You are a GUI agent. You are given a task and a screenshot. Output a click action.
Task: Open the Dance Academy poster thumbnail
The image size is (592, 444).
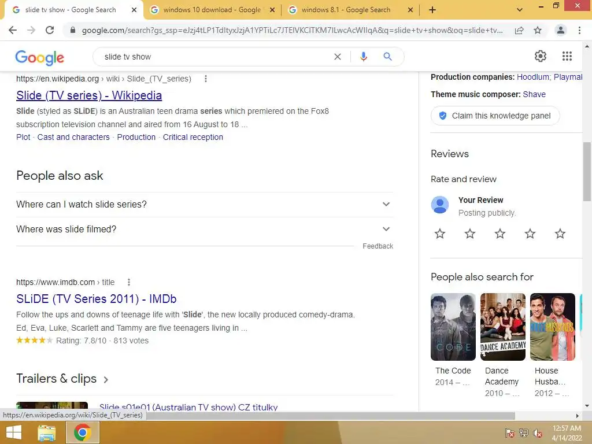click(x=503, y=327)
